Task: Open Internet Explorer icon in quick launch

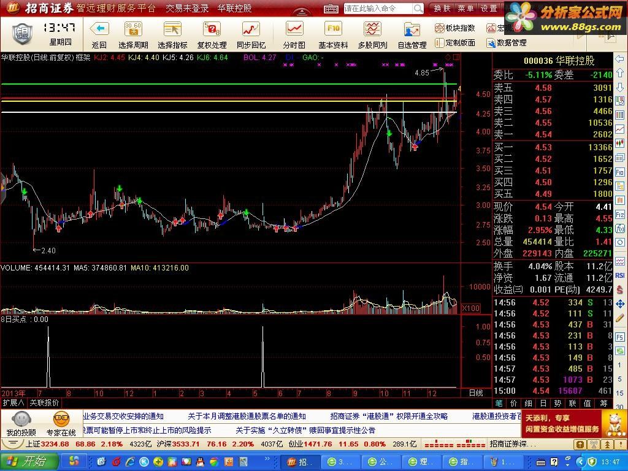Action: tap(130, 462)
